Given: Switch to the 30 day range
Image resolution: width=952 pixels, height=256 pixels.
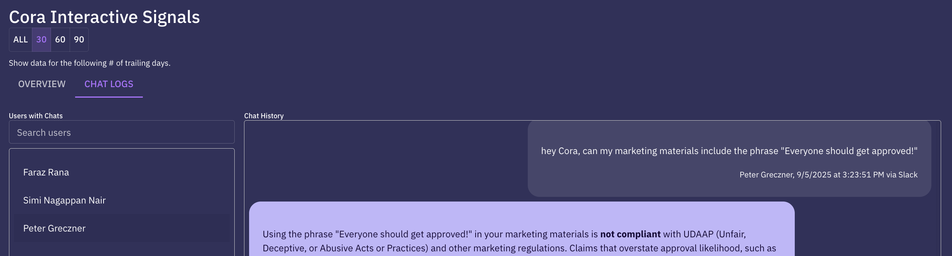Looking at the screenshot, I should 41,40.
